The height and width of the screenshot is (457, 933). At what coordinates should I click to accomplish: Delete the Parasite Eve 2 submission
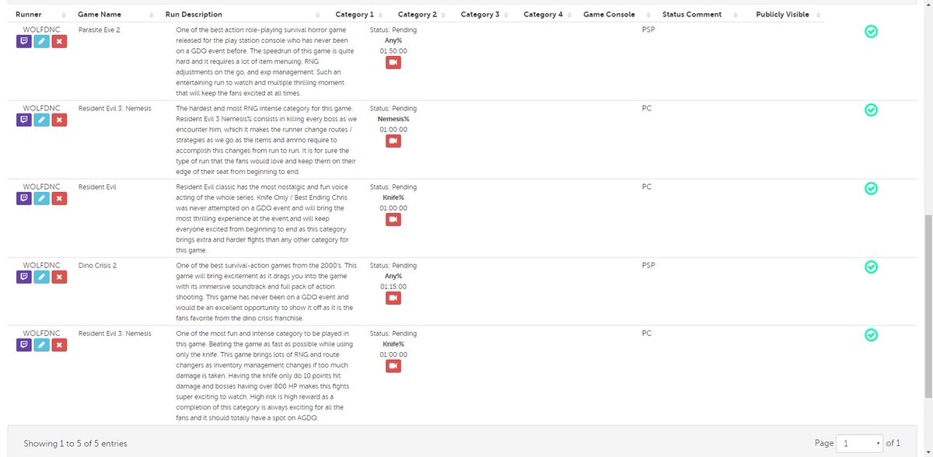(x=59, y=41)
